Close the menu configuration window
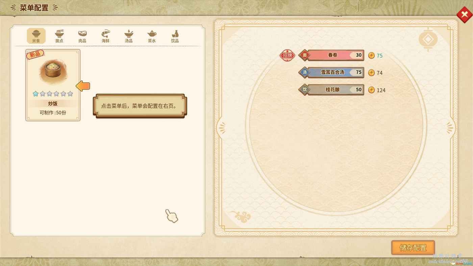Screen dimensions: 473x266 pos(465,15)
